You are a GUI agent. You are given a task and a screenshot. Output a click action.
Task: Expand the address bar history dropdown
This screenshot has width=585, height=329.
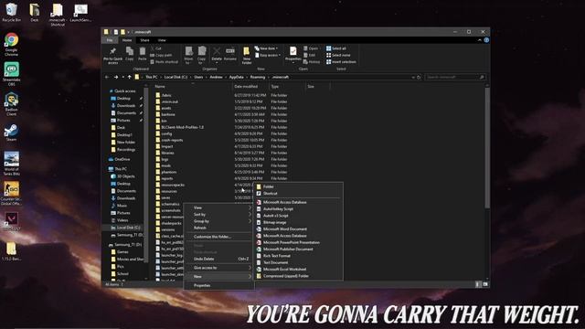click(413, 77)
